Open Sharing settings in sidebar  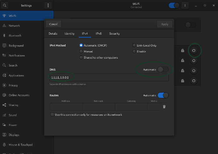(13, 105)
